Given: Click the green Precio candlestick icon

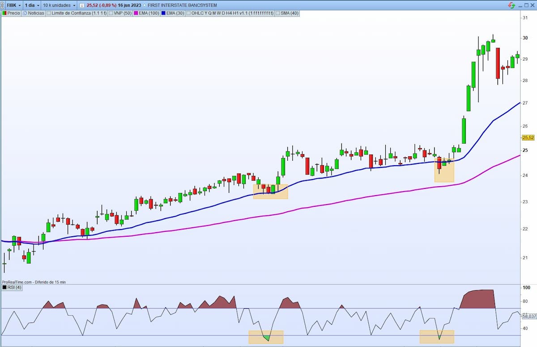Looking at the screenshot, I should click(x=4, y=13).
